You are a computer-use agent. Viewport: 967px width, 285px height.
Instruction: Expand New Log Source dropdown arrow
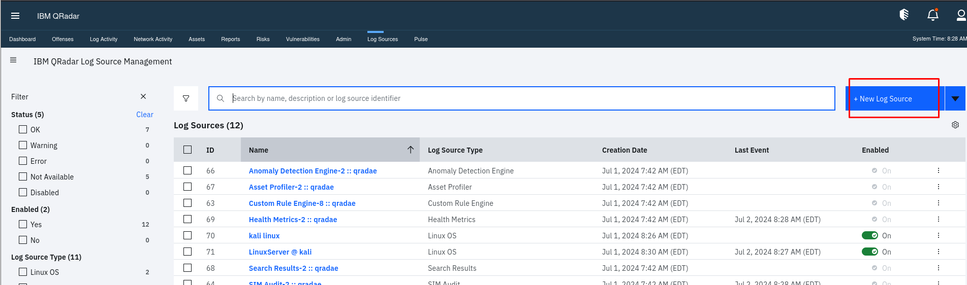955,98
